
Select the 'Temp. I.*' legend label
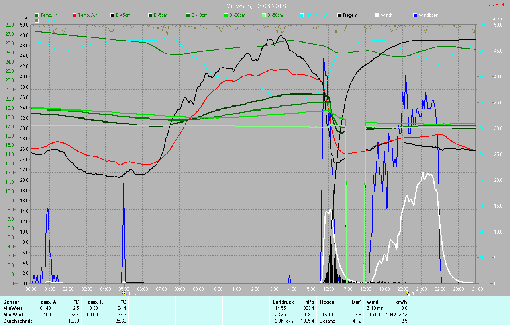pyautogui.click(x=49, y=15)
